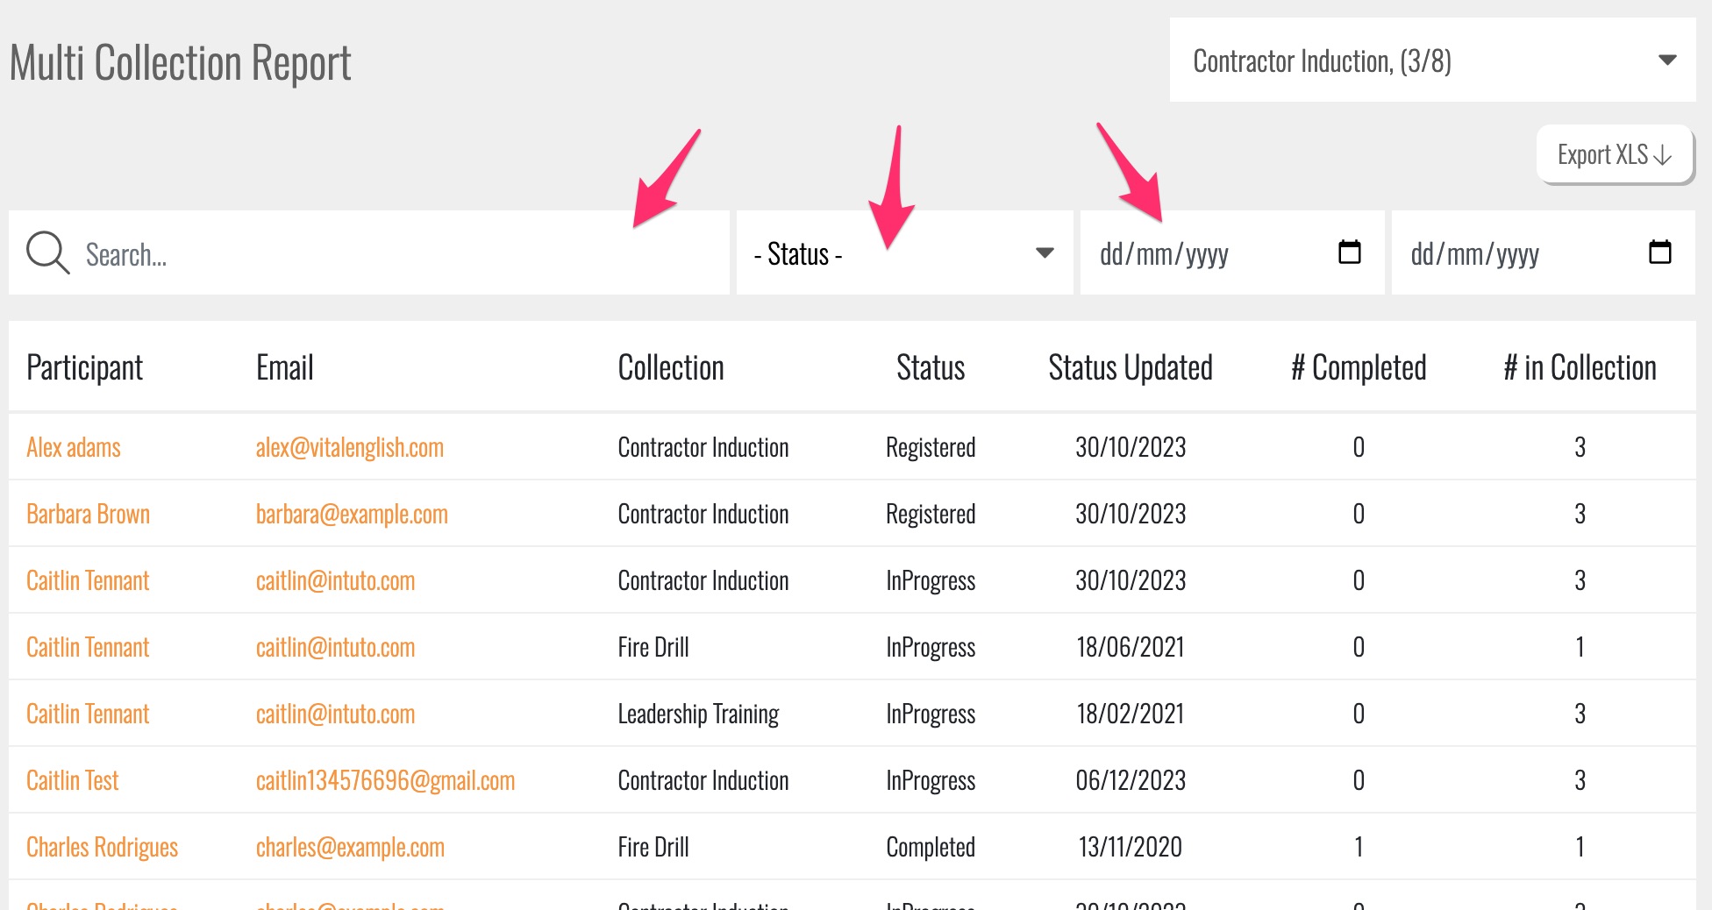Click the alex@vitalenglish.com email link
Viewport: 1712px width, 910px height.
[349, 448]
